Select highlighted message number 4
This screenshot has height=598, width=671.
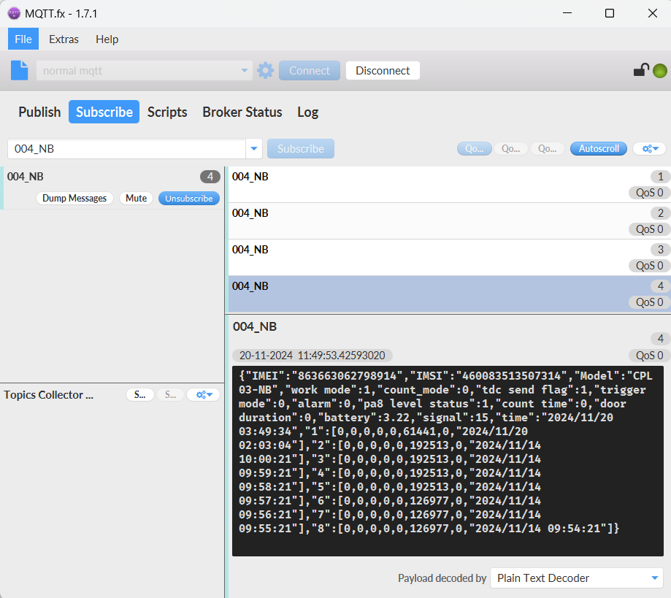click(x=449, y=294)
